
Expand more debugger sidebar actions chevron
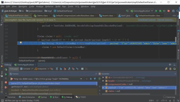coord(6,93)
